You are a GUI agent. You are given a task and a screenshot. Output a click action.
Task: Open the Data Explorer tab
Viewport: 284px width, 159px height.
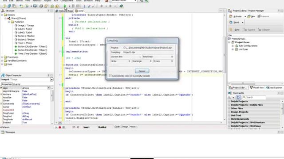pos(274,87)
